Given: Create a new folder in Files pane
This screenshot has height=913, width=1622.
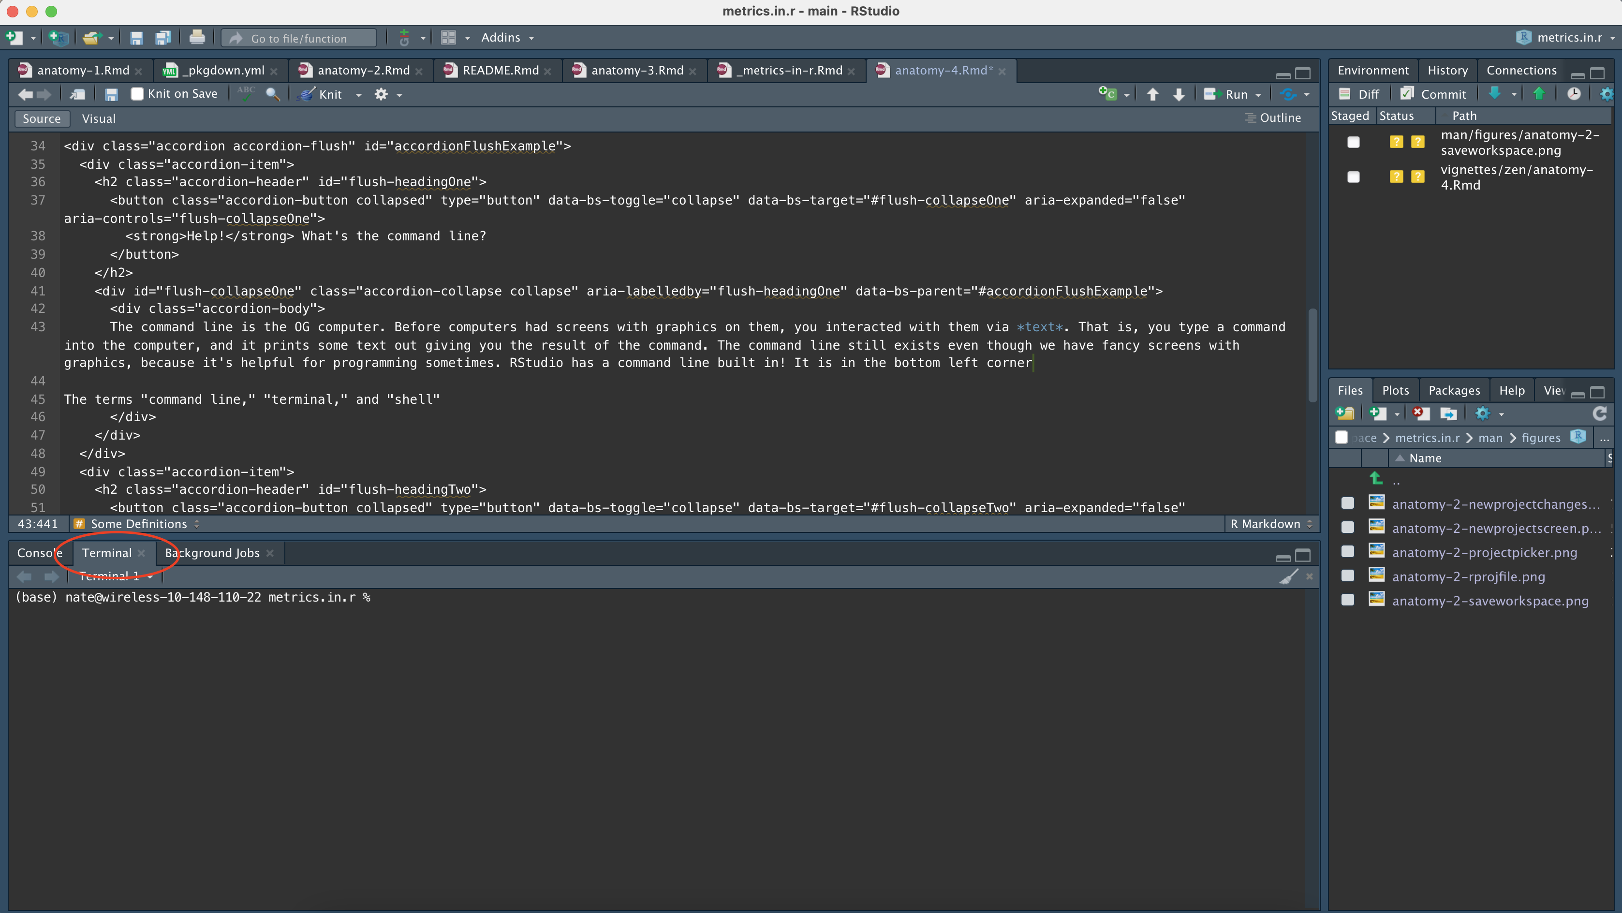Looking at the screenshot, I should [1345, 413].
